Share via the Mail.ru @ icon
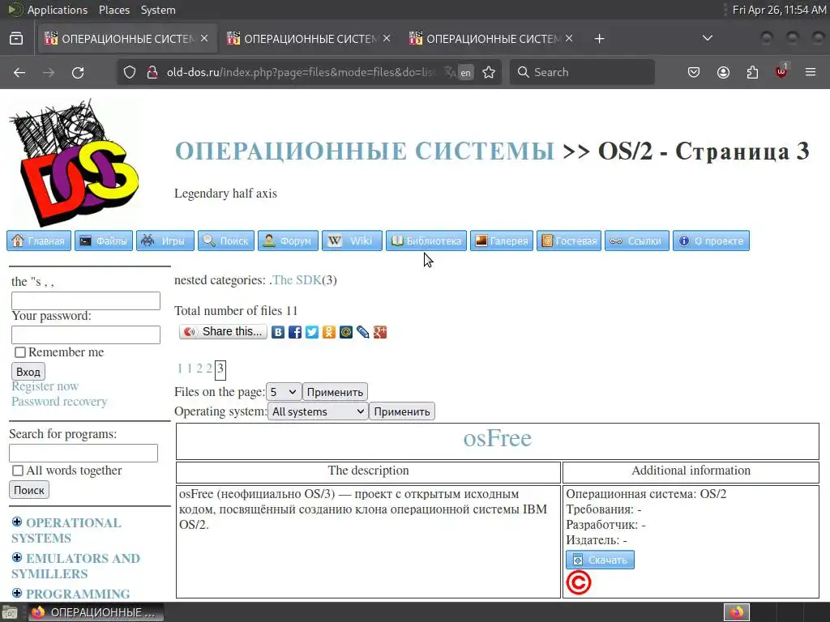The image size is (830, 622). pyautogui.click(x=345, y=332)
